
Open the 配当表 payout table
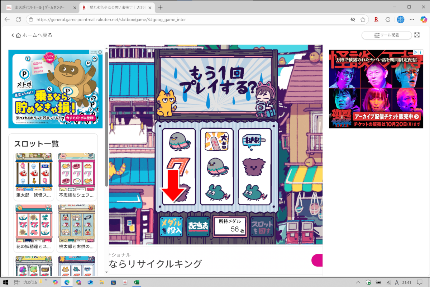click(198, 226)
